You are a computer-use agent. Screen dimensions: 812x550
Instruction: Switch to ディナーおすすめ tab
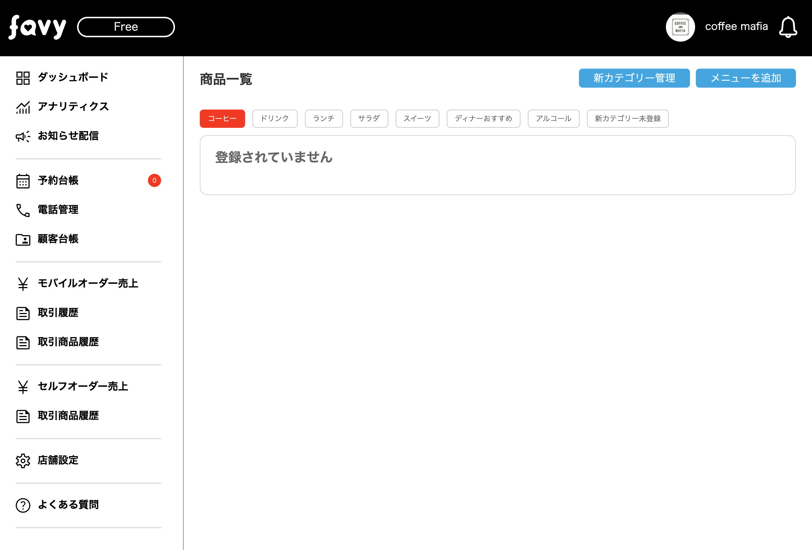[x=483, y=119]
